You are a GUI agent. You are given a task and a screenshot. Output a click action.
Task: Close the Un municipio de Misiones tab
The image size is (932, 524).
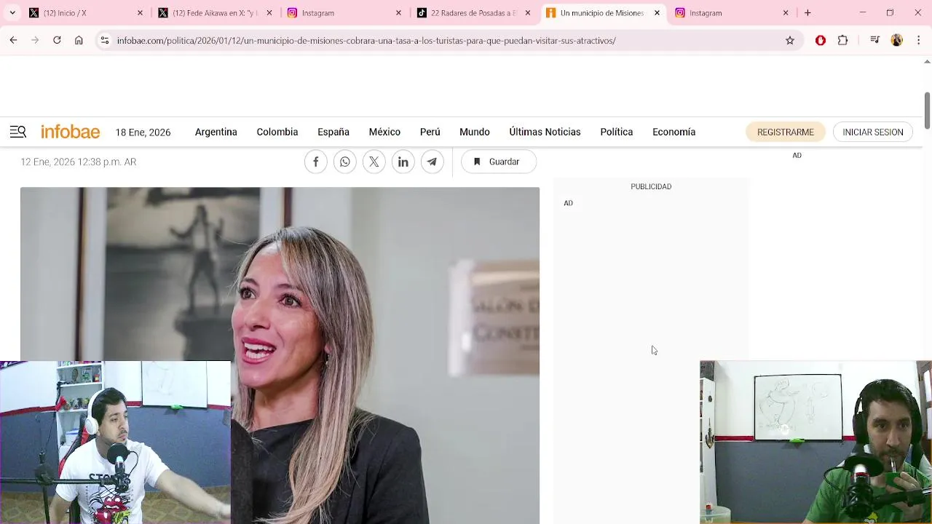pos(657,12)
